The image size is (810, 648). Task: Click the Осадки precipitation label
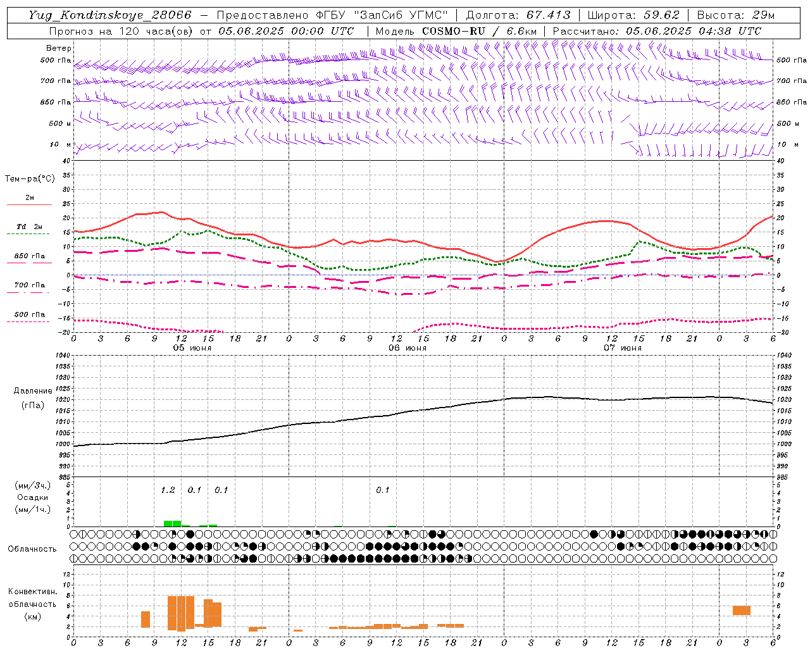click(x=33, y=497)
